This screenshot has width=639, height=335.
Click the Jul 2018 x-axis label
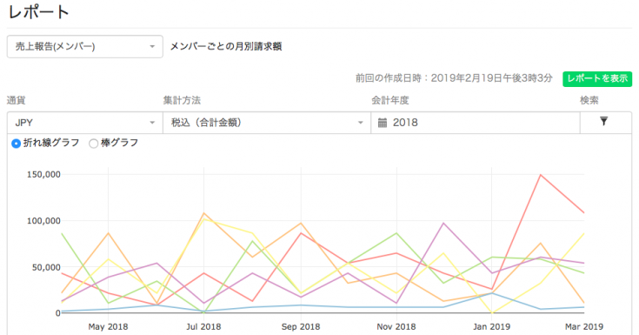point(203,327)
